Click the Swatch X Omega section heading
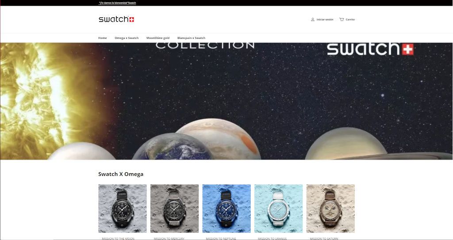This screenshot has width=453, height=240. 121,174
